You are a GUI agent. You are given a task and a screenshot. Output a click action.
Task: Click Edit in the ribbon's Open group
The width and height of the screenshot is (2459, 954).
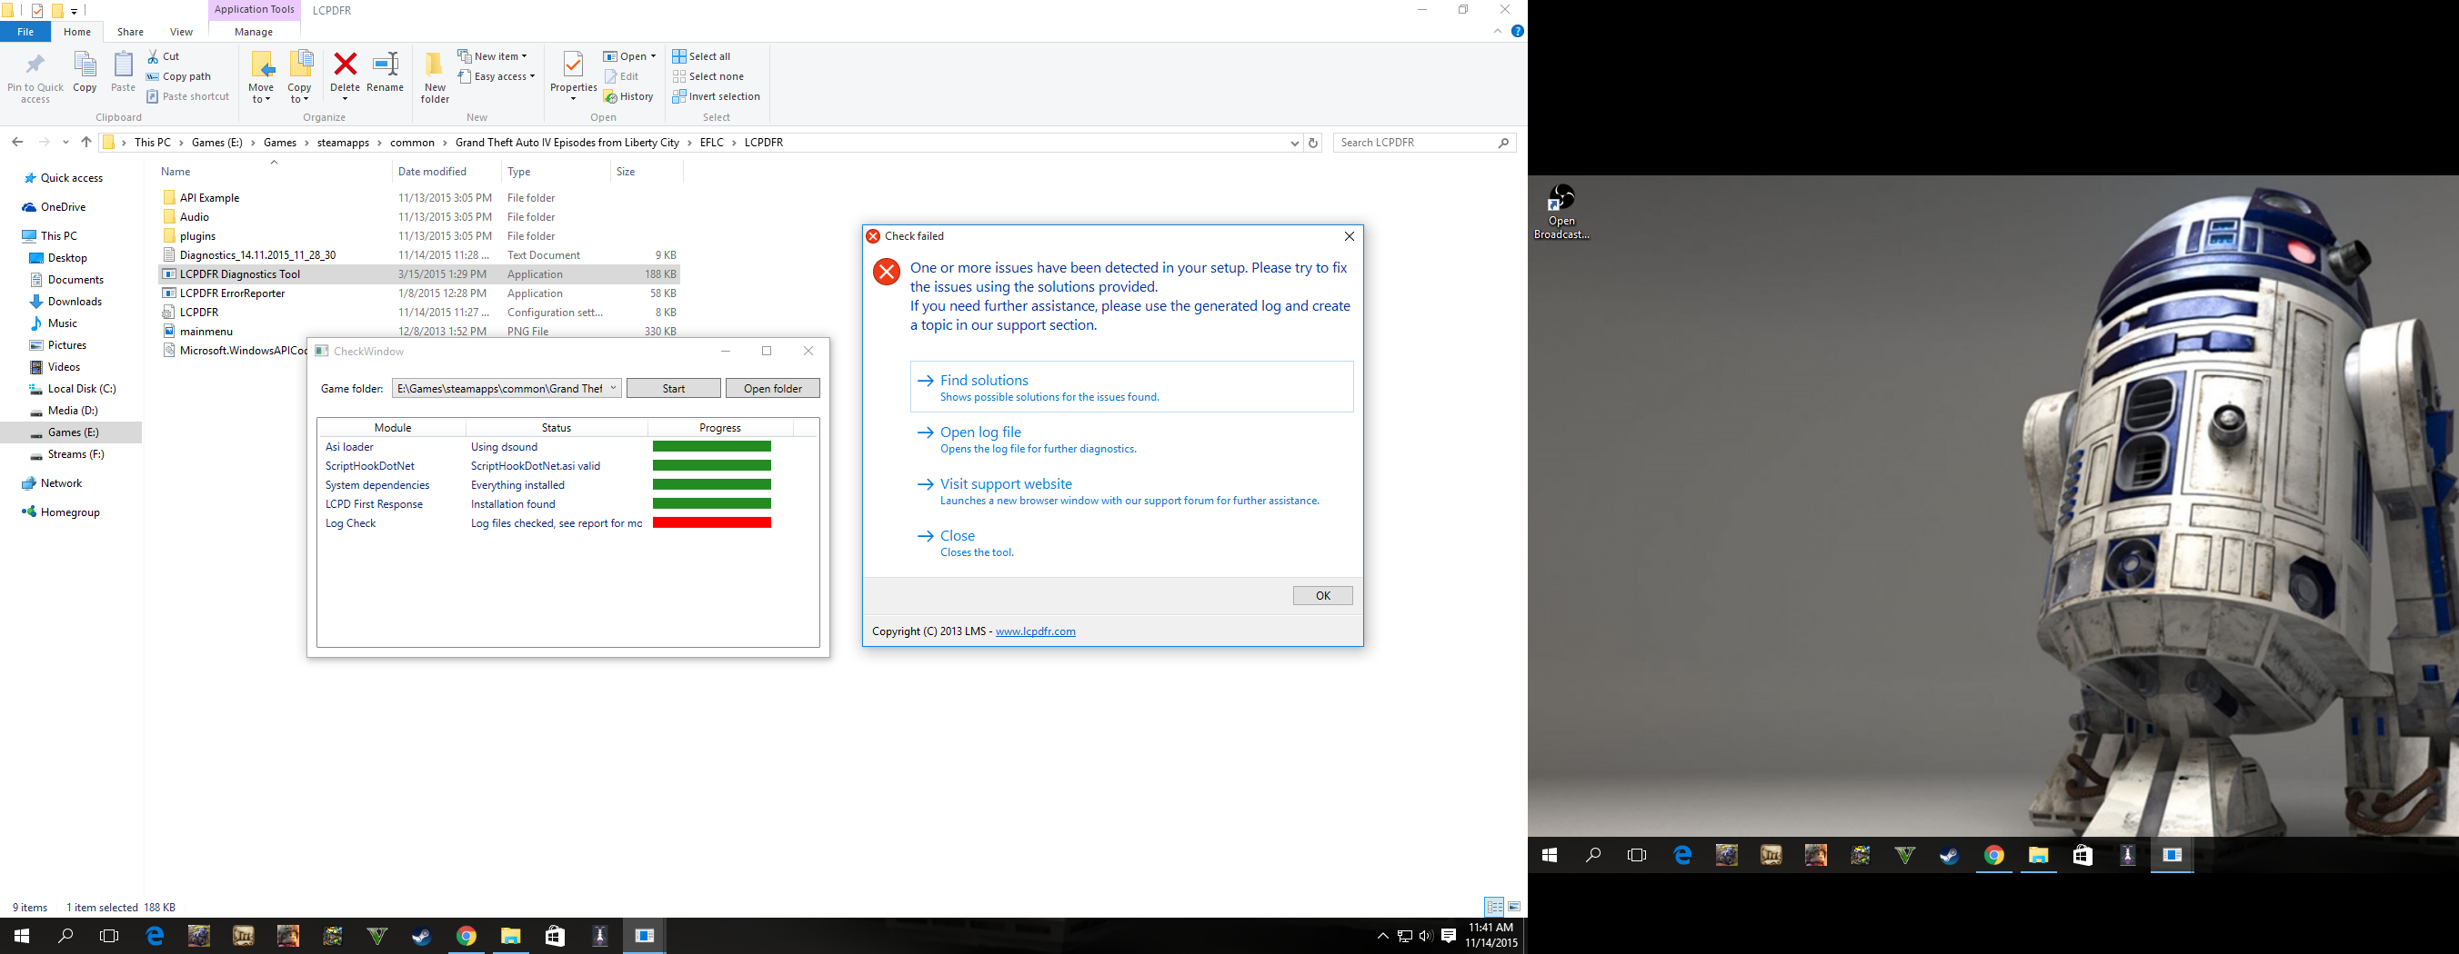tap(621, 76)
